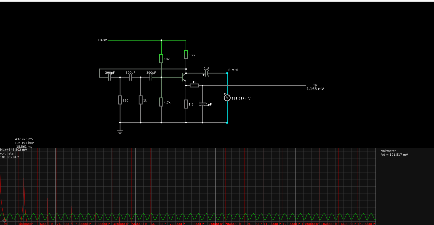This screenshot has height=225, width=434.
Task: Click the 1.165 mV TP reading
Action: point(315,89)
